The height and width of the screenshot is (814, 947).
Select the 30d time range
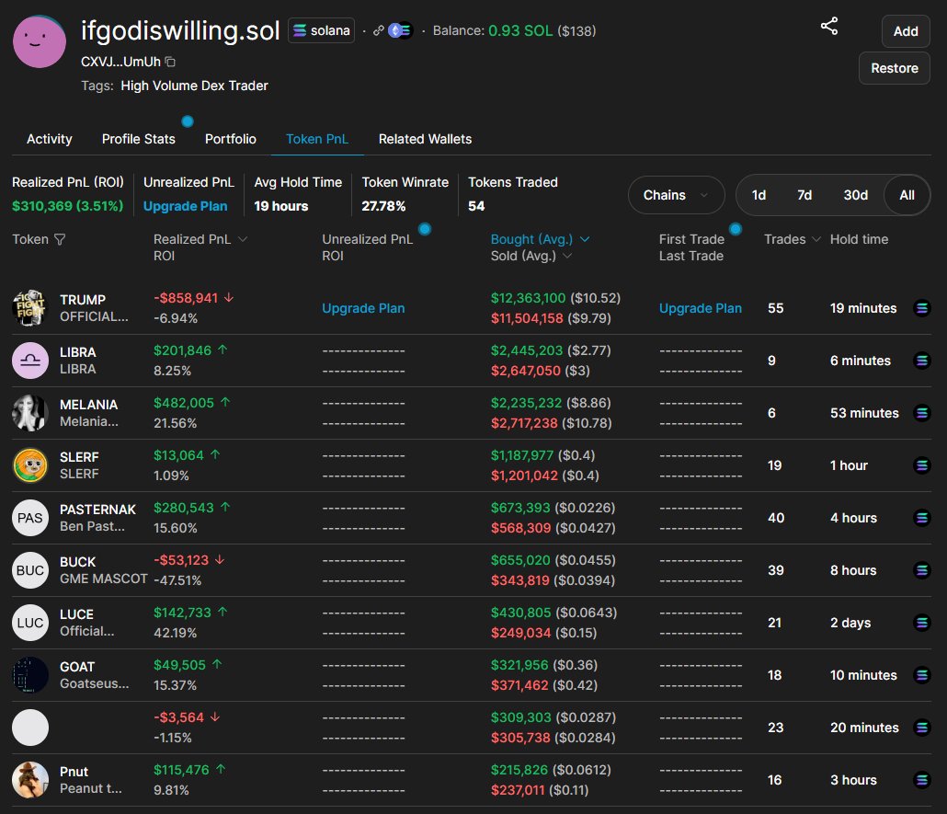(855, 195)
